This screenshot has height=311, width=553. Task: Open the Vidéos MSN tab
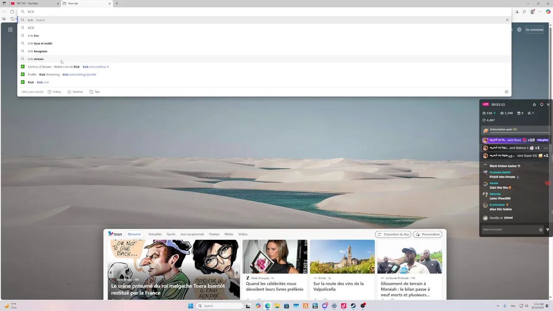tap(243, 234)
